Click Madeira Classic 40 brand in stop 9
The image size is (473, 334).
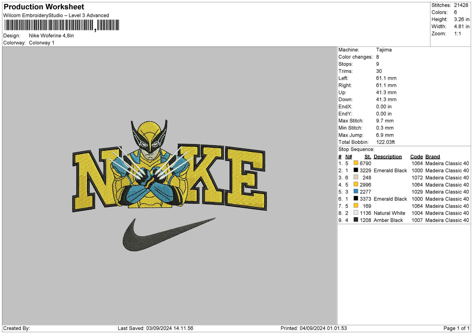pos(447,220)
